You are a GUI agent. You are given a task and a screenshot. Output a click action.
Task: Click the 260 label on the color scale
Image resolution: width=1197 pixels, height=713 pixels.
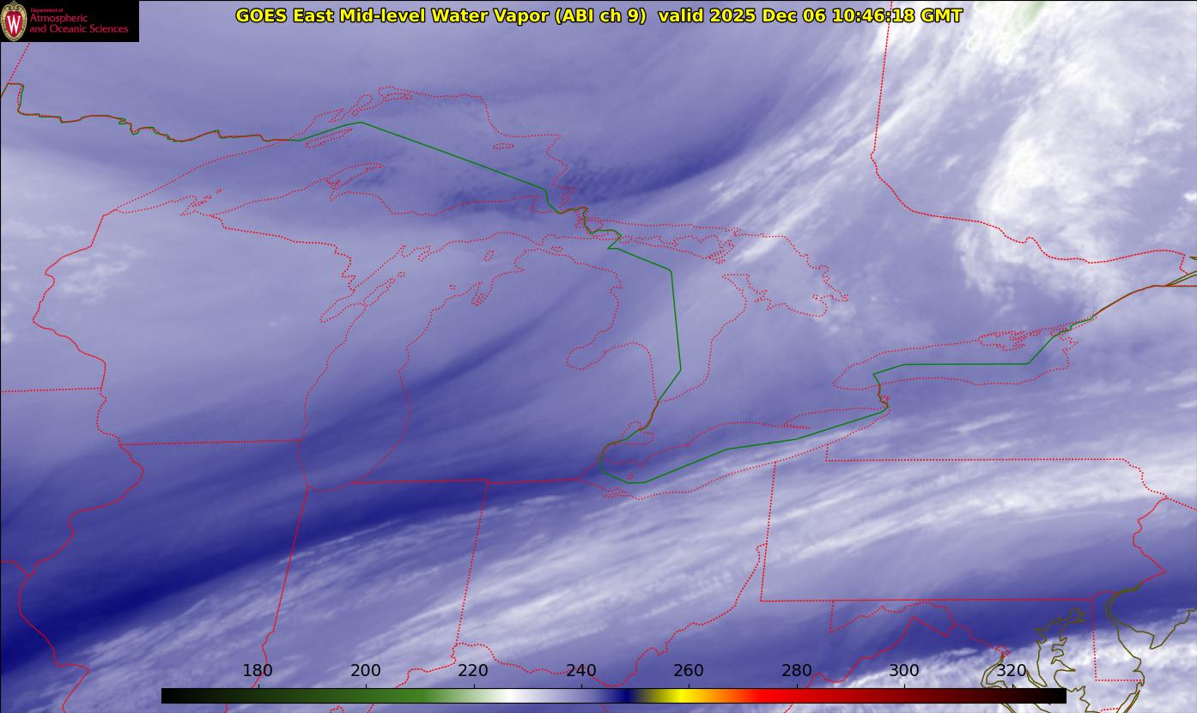coord(689,670)
